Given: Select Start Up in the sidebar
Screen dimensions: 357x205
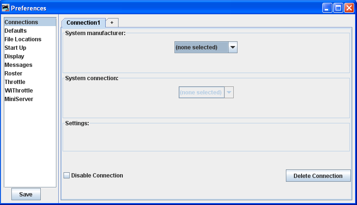Looking at the screenshot, I should pyautogui.click(x=15, y=48).
